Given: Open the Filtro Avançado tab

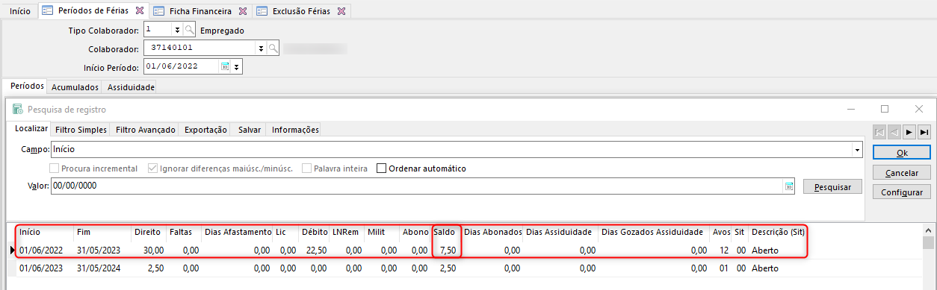Looking at the screenshot, I should 146,130.
